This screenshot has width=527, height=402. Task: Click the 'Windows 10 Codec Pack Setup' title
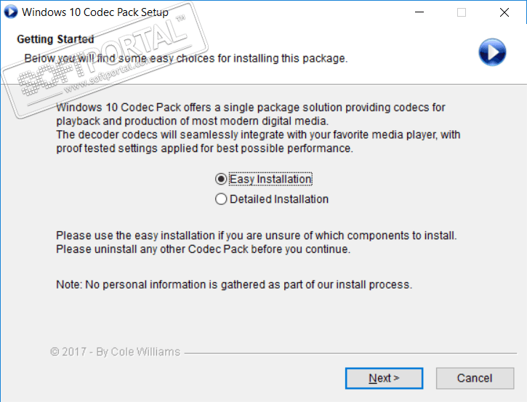[x=95, y=12]
